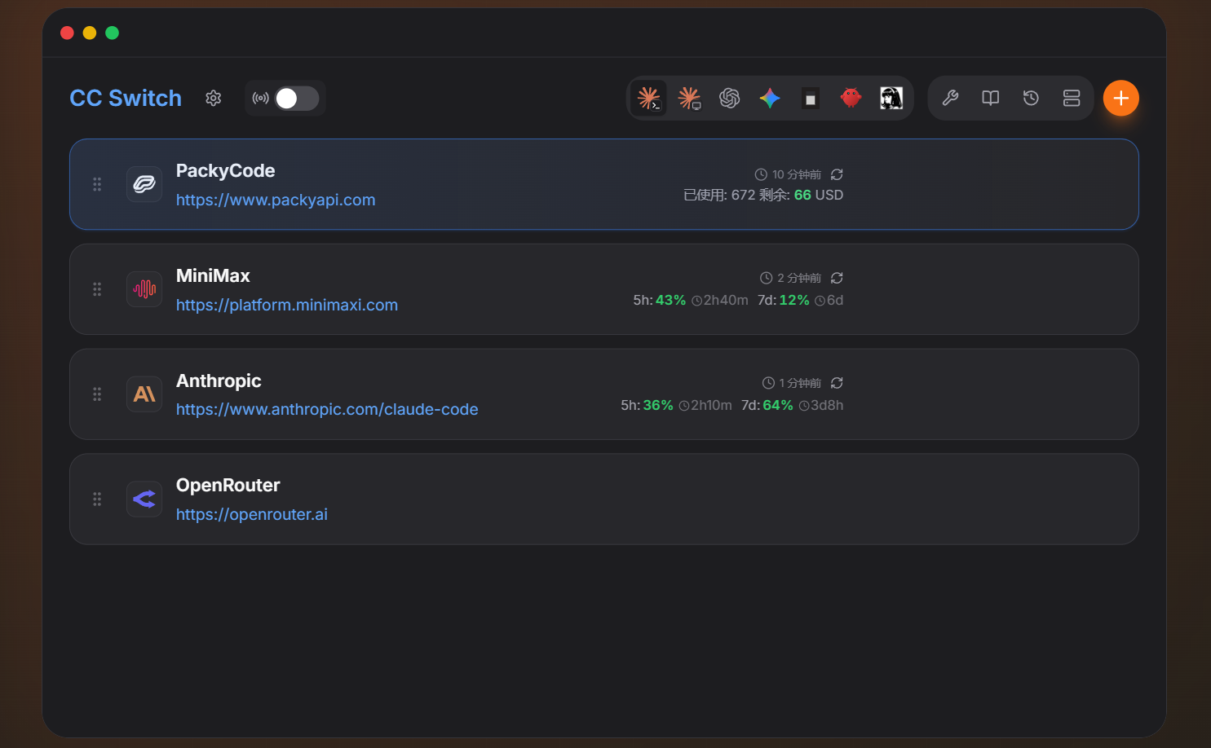Click PackyCode remaining balance '66 USD'
Image resolution: width=1211 pixels, height=748 pixels.
tap(819, 195)
